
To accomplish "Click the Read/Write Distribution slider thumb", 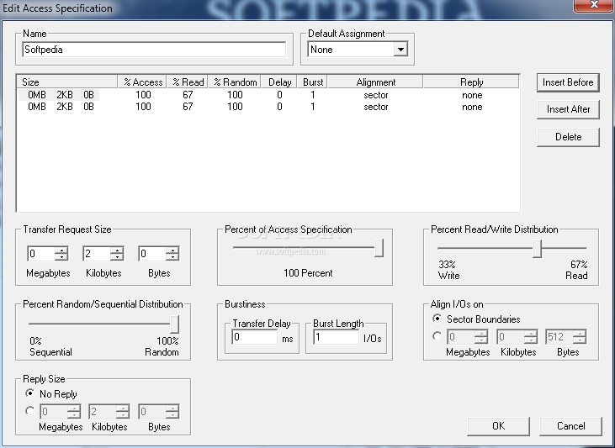I will click(x=537, y=249).
